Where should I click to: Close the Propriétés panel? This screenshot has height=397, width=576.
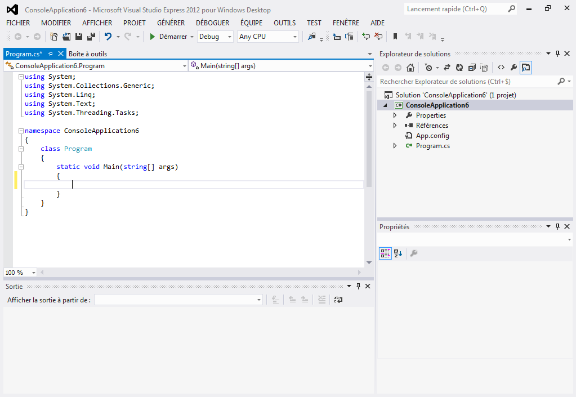[x=567, y=226]
